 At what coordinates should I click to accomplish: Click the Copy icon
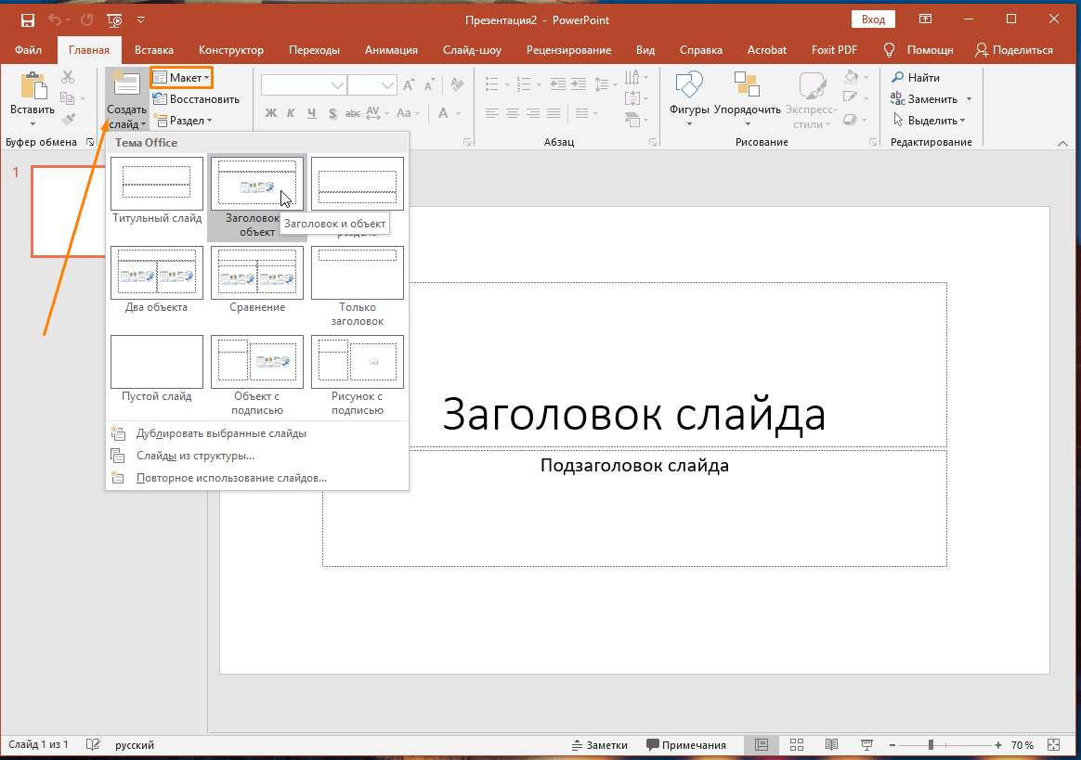coord(68,98)
